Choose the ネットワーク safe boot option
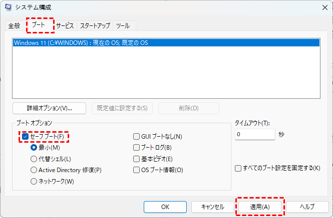This screenshot has width=333, height=218. click(34, 182)
